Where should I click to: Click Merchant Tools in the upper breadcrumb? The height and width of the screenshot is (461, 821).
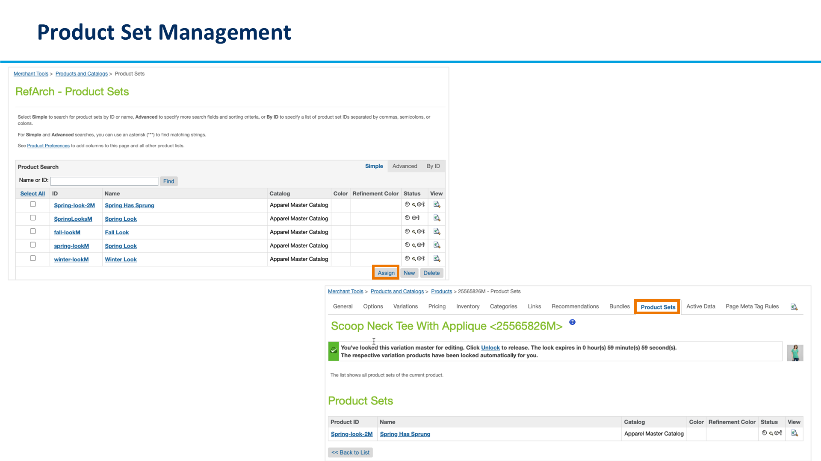[x=31, y=73]
